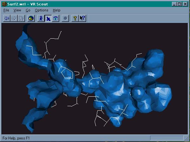Select the Examine mode eye icon

point(56,18)
